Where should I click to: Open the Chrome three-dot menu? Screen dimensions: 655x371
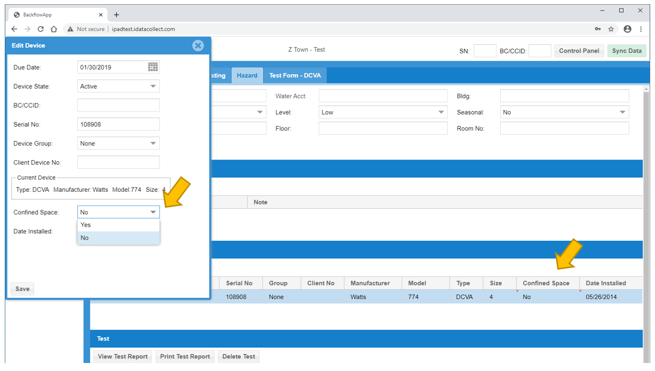tap(641, 29)
